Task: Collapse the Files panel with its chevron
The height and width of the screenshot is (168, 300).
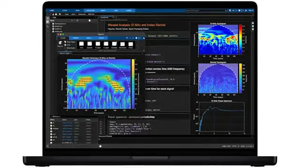Action: [51, 17]
